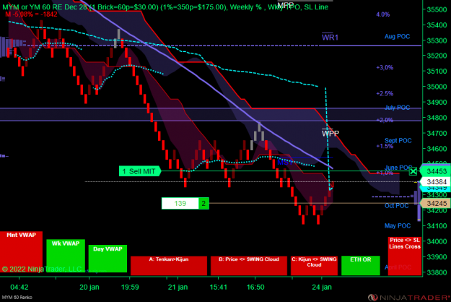Click the June POC label
Screen dimensions: 451x302
coord(398,168)
